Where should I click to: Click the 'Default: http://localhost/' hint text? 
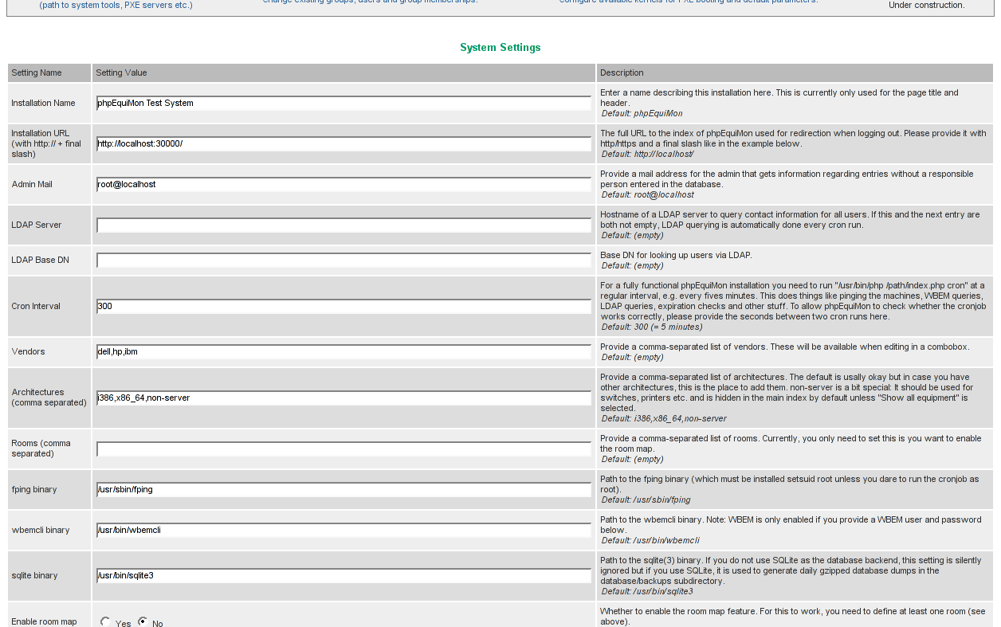pos(647,154)
